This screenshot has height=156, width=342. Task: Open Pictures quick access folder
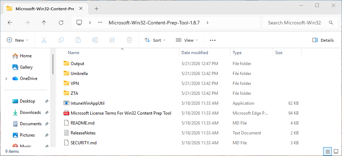[23, 135]
